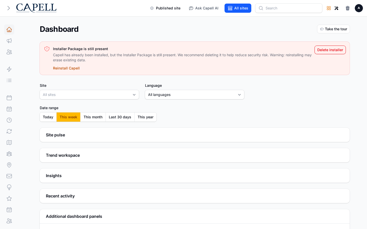Screen dimensions: 367x229
Task: Open the bulleted list sidebar icon
Action: pos(9,80)
